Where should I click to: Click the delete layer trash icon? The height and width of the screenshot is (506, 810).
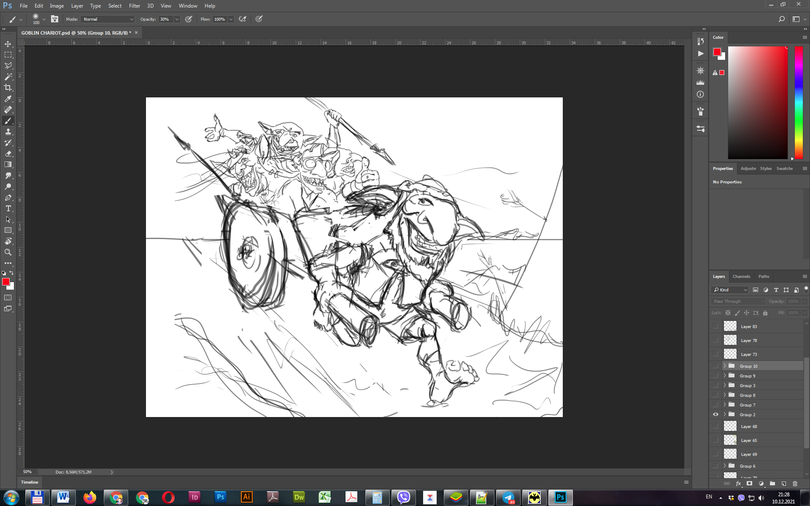point(795,484)
